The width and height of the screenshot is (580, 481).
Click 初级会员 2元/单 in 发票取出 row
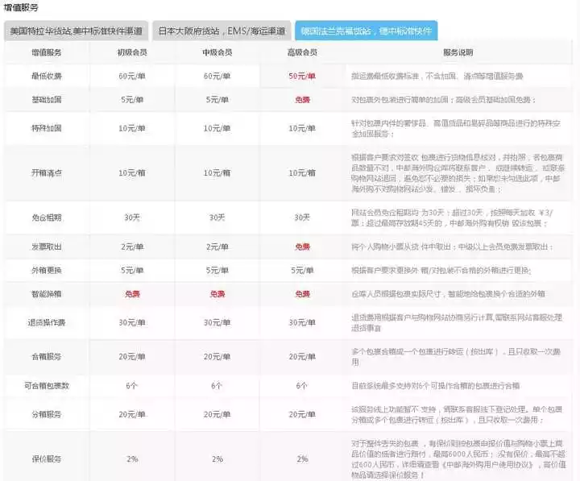[132, 247]
